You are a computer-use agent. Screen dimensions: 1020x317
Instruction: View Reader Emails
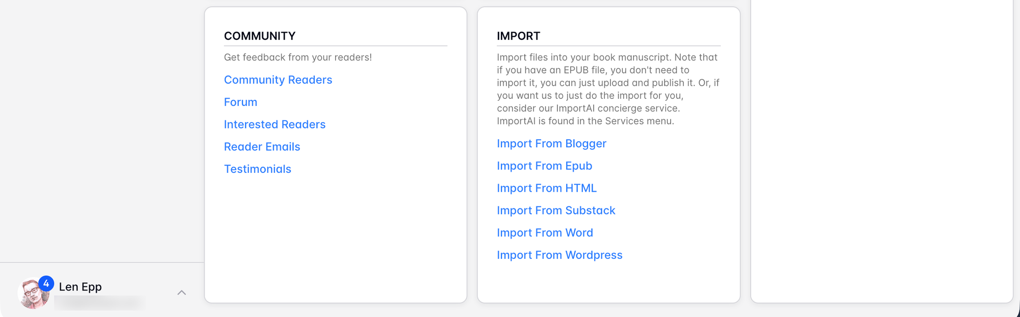click(262, 147)
